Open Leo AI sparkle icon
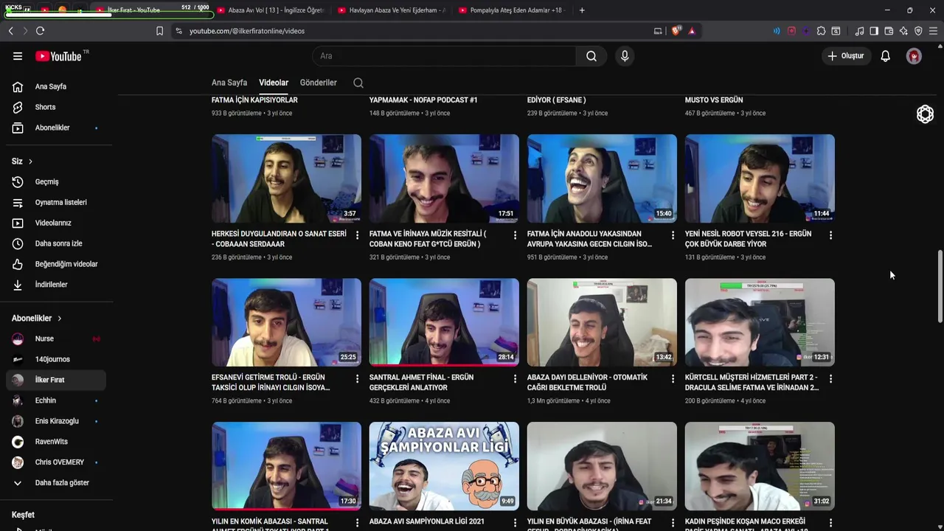The height and width of the screenshot is (531, 944). pyautogui.click(x=903, y=31)
